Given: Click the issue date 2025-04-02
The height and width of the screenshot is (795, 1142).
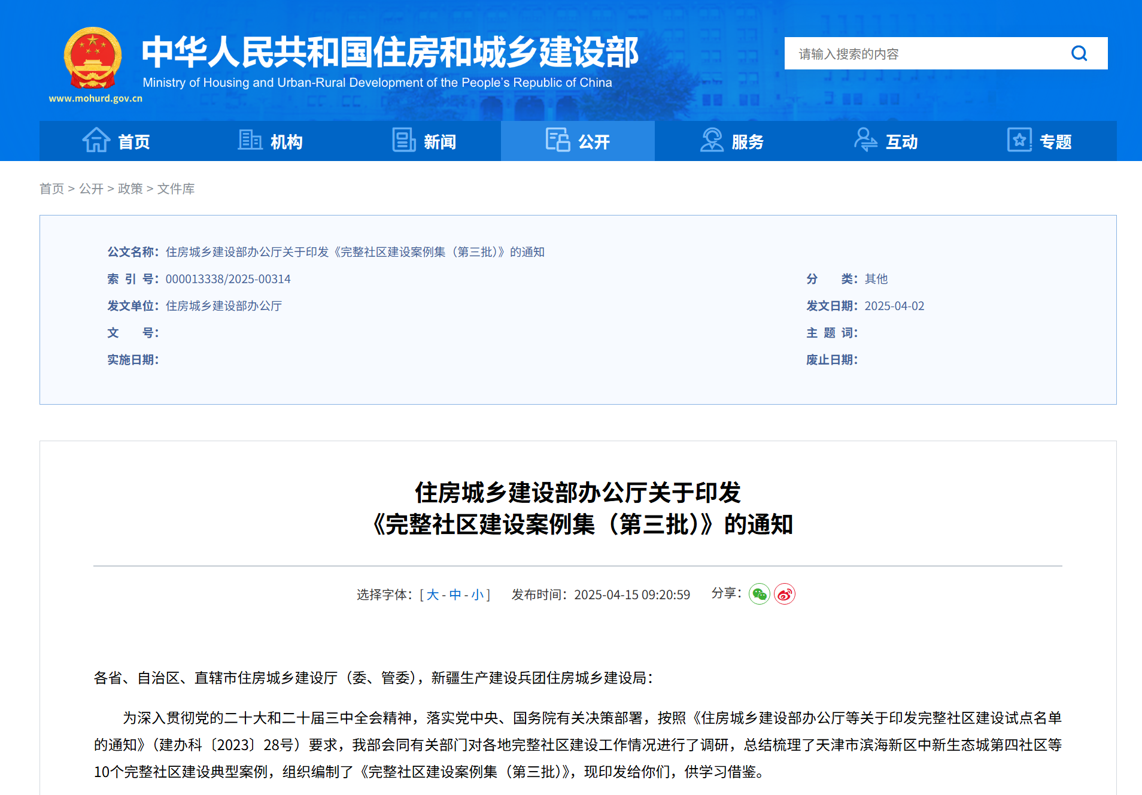Looking at the screenshot, I should [x=894, y=306].
